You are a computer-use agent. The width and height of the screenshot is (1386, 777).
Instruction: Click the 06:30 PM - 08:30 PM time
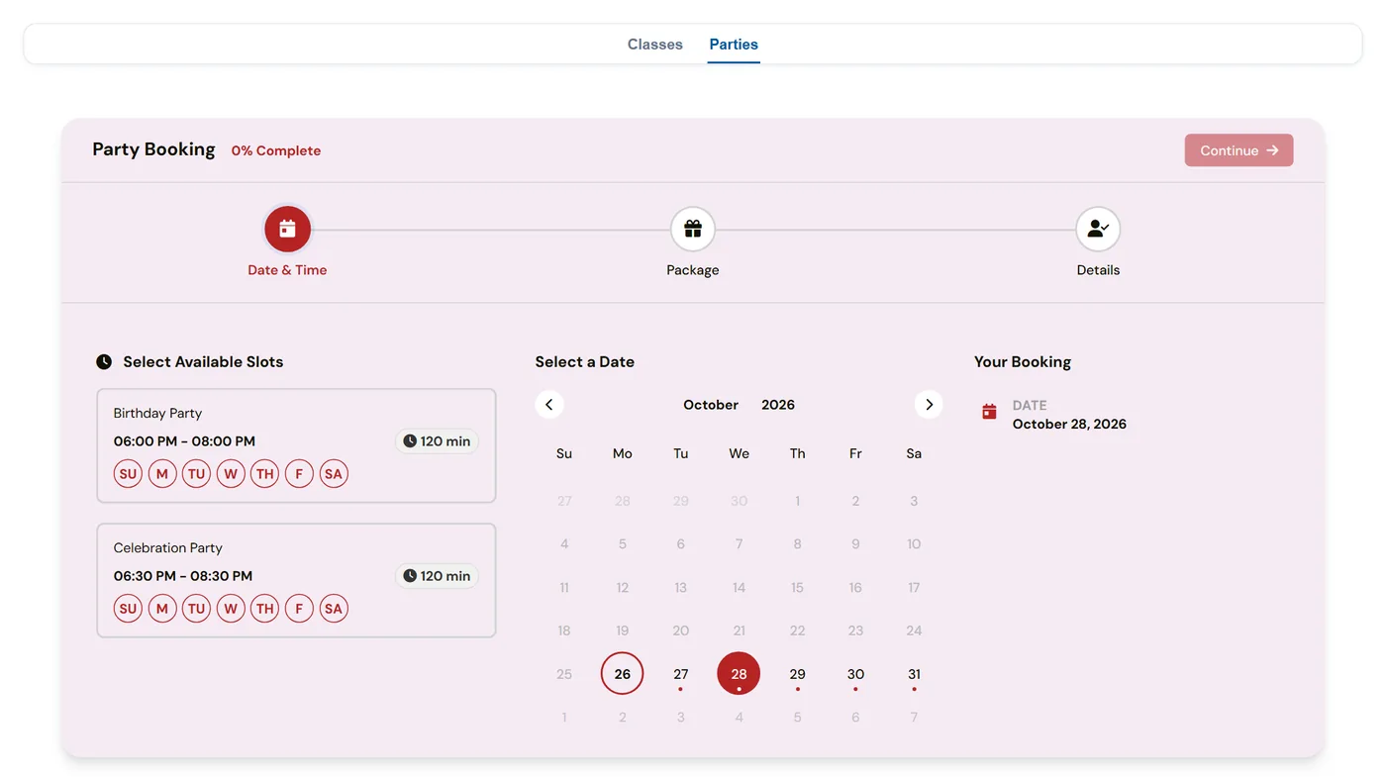(x=183, y=576)
